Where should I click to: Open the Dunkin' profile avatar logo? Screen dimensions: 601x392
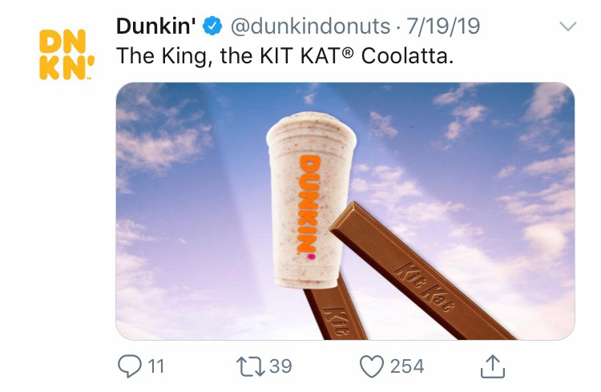click(x=66, y=55)
